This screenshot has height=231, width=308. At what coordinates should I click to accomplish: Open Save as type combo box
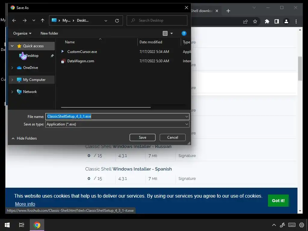point(117,124)
